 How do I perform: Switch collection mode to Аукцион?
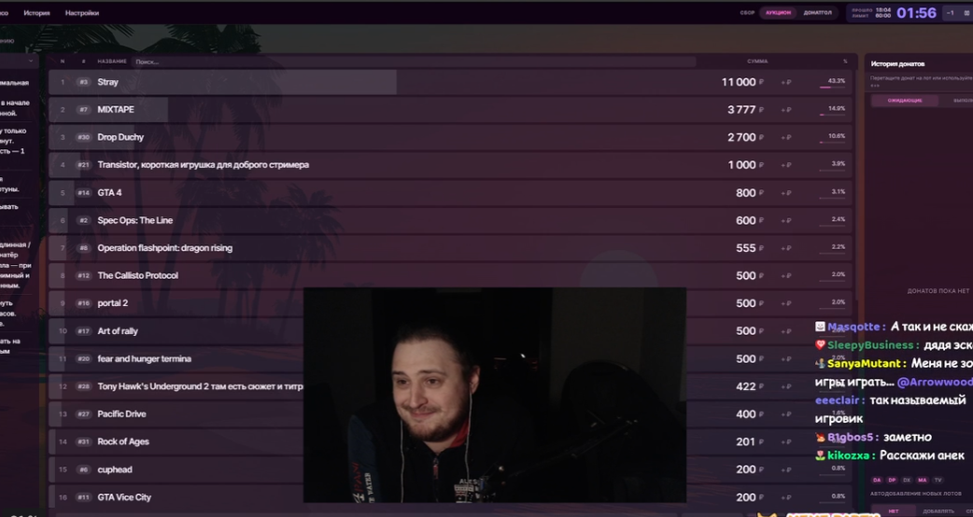778,12
